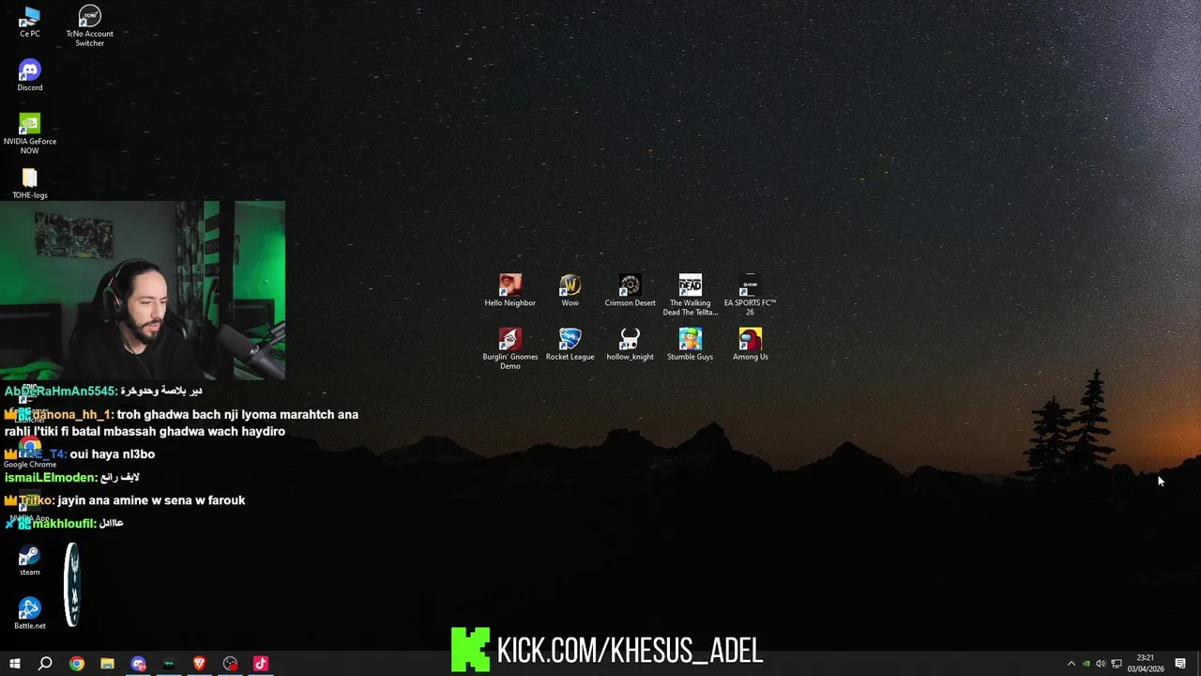Open the Windows Start menu

pyautogui.click(x=14, y=664)
